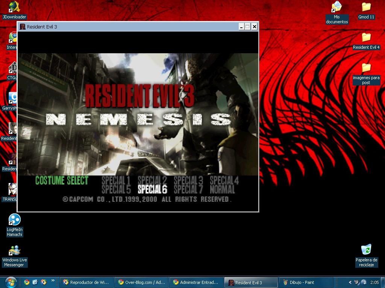The height and width of the screenshot is (288, 385).
Task: Open the Chrome Inter desktop shortcut
Action: 12,40
